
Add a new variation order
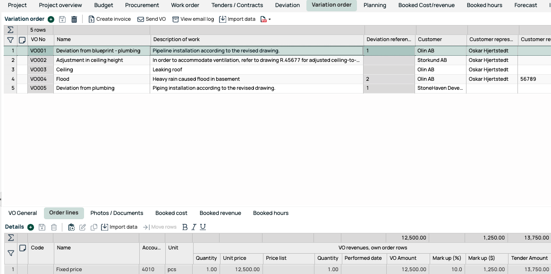tap(51, 19)
